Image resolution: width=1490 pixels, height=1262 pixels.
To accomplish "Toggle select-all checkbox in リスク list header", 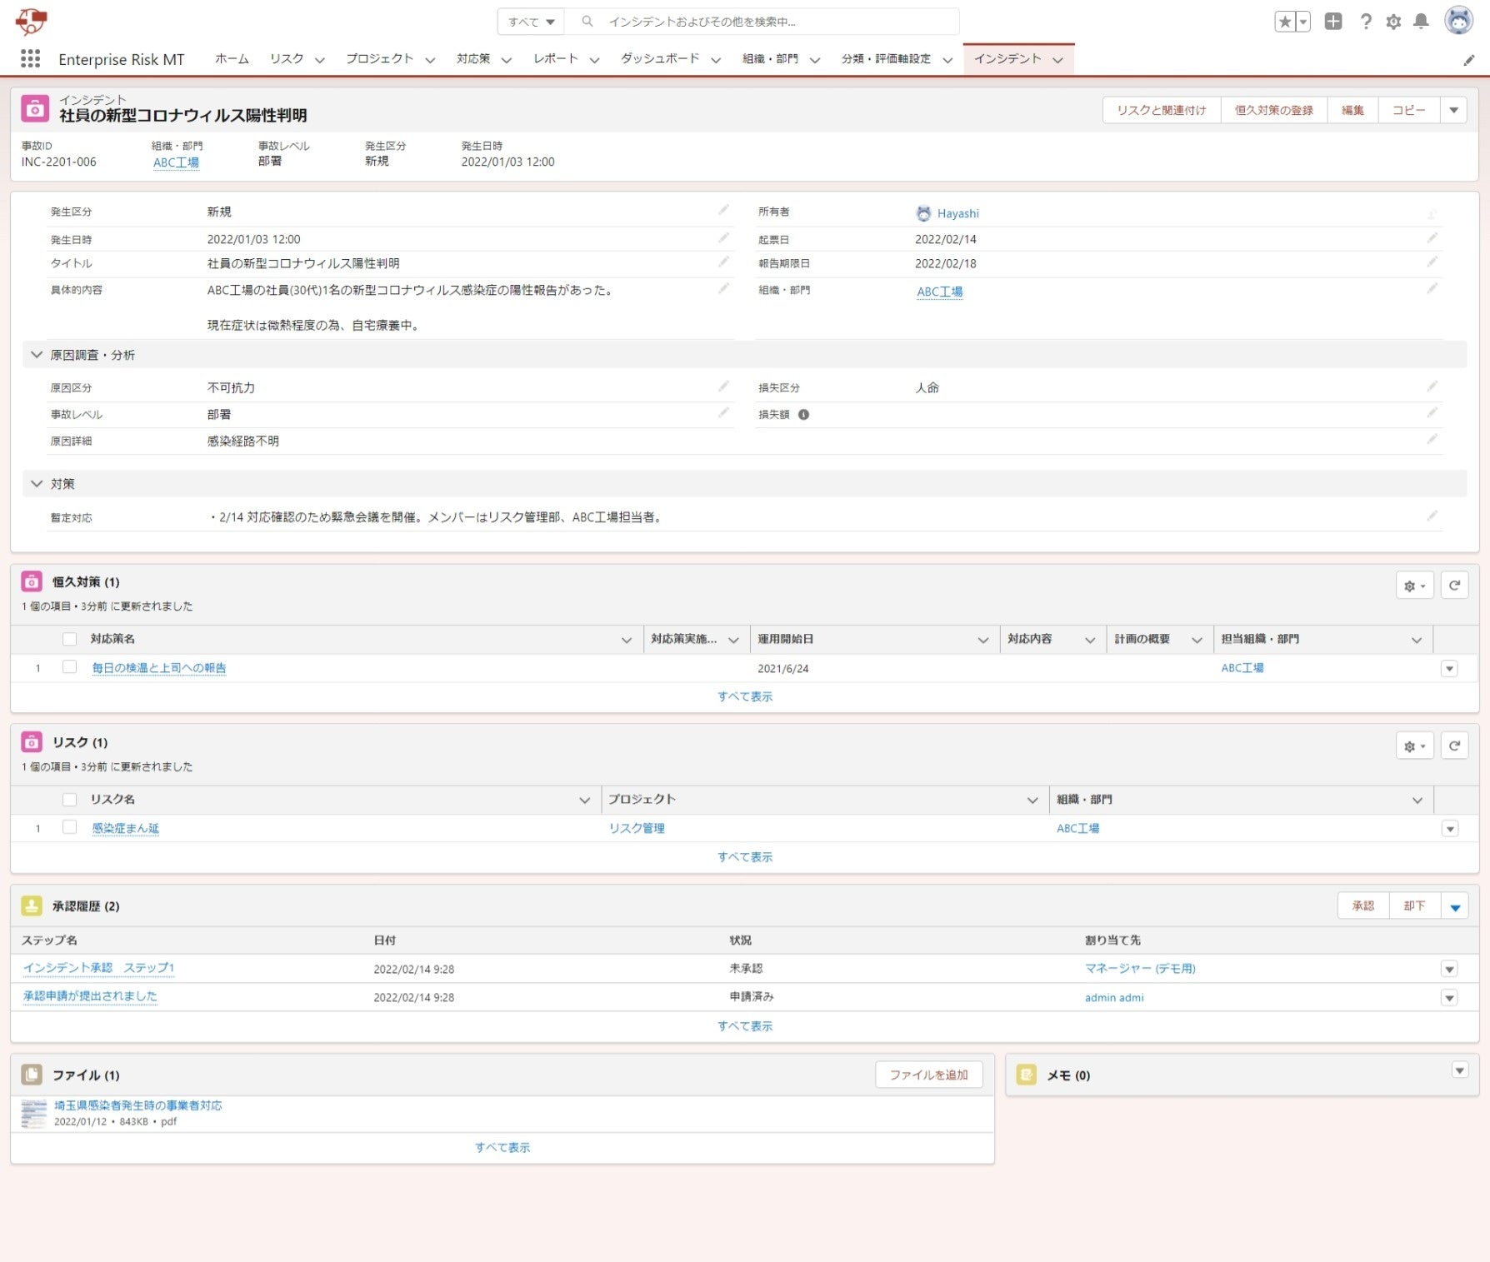I will coord(70,800).
